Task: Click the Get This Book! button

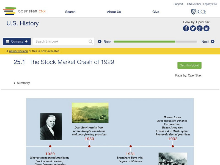Action: coord(189,65)
